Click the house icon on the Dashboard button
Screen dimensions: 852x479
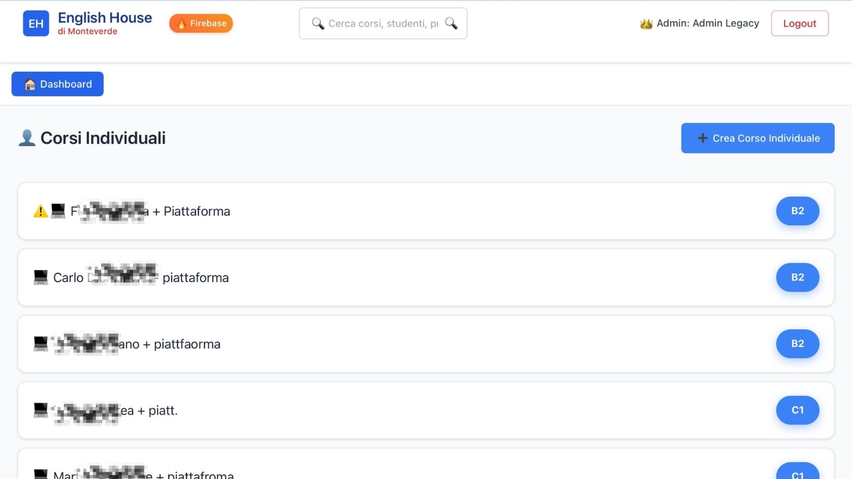(x=29, y=84)
